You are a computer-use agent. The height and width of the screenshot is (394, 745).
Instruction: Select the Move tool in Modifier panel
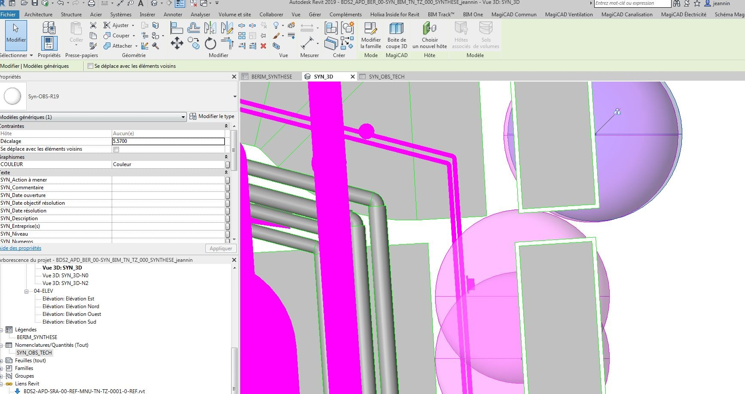[x=177, y=43]
